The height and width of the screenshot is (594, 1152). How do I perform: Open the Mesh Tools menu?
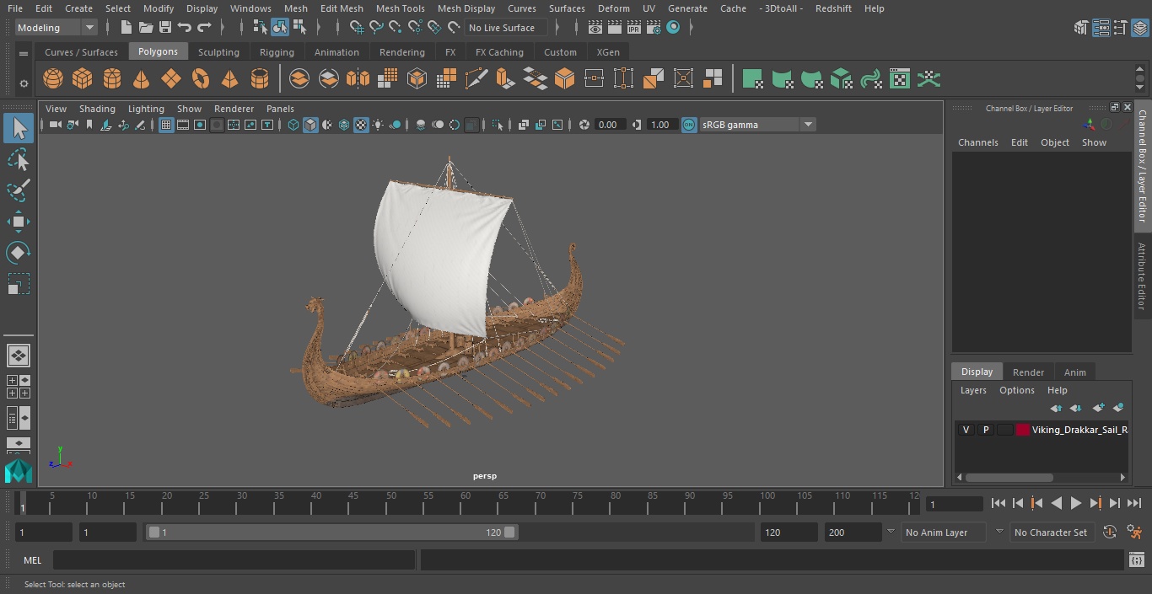click(400, 8)
